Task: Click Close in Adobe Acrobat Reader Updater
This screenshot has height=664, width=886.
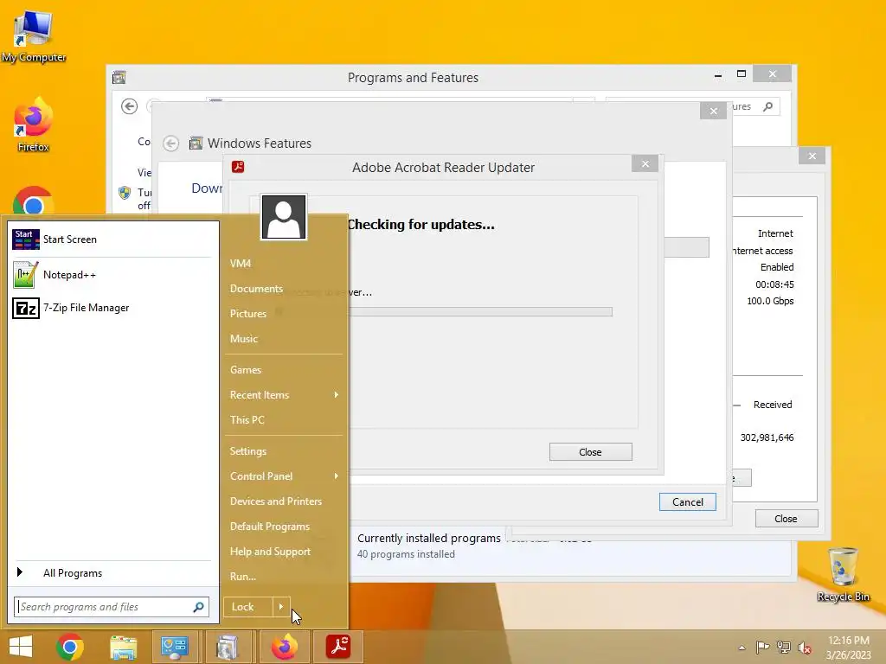Action: (x=590, y=452)
